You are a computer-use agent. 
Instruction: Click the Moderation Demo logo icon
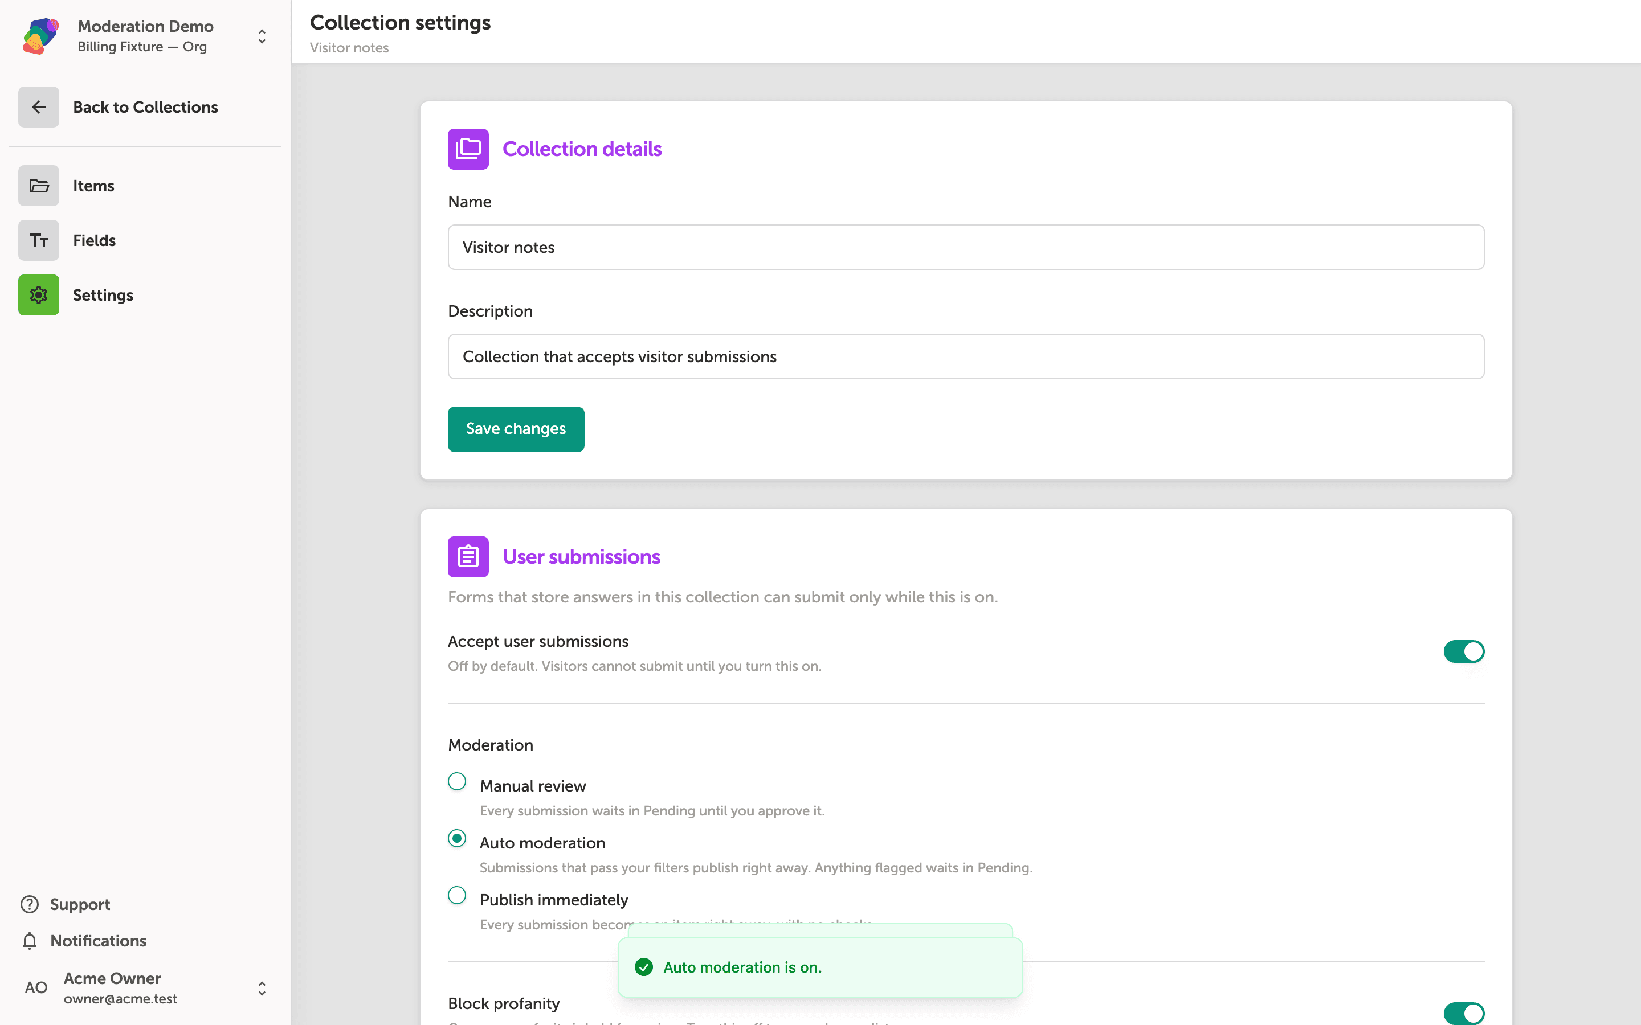40,36
